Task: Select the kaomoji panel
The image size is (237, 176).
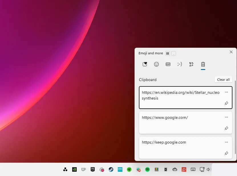Action: tap(180, 64)
